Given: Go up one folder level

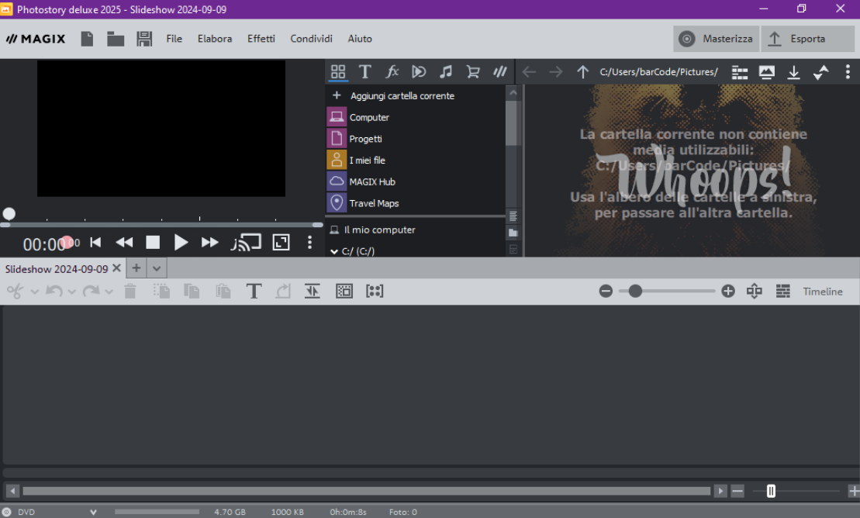Looking at the screenshot, I should [582, 72].
